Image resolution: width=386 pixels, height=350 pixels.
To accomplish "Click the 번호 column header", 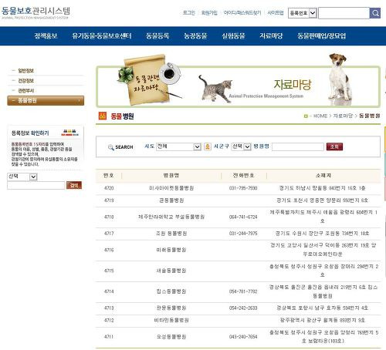I will click(x=109, y=176).
